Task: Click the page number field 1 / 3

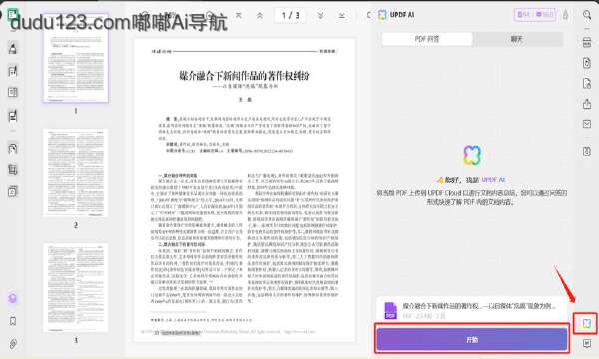Action: click(290, 15)
